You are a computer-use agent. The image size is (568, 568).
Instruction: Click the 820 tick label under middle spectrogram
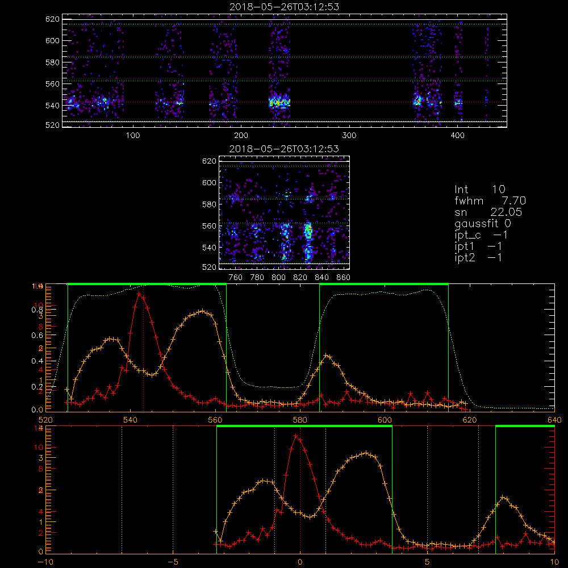click(300, 278)
